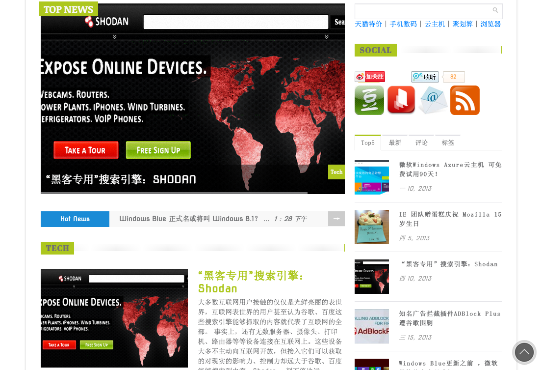Follow via the Sina Weibo 加关注 button
Image resolution: width=542 pixels, height=370 pixels.
coord(370,77)
